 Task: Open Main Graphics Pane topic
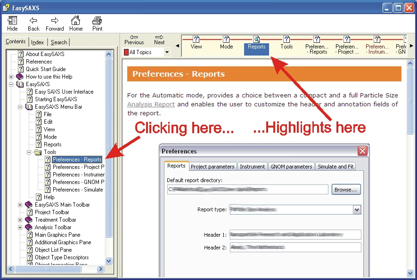pos(57,235)
